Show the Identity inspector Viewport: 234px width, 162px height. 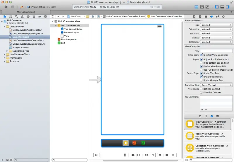[x=206, y=17]
